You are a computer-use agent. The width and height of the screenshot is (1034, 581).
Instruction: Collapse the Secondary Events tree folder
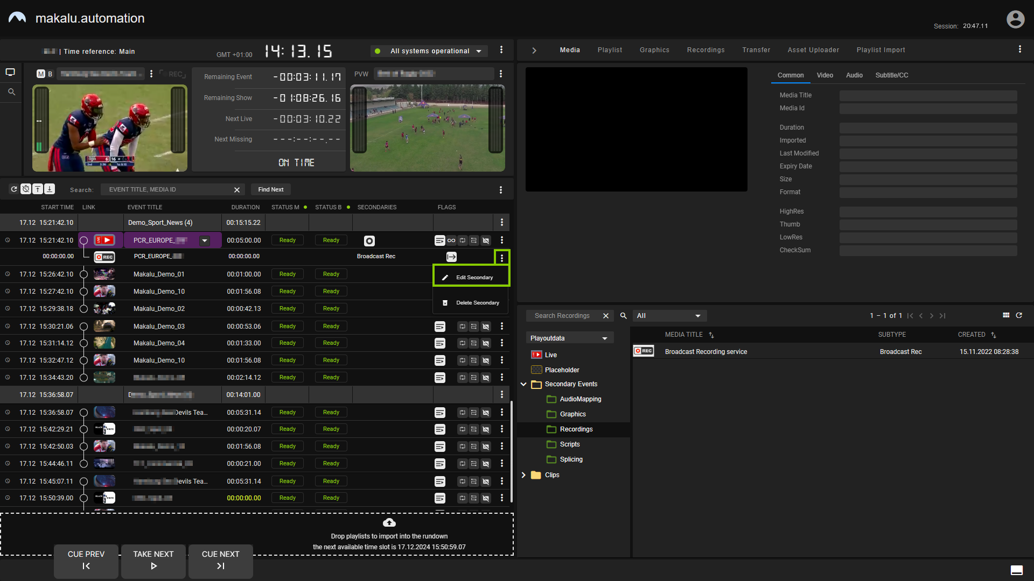[x=523, y=384]
